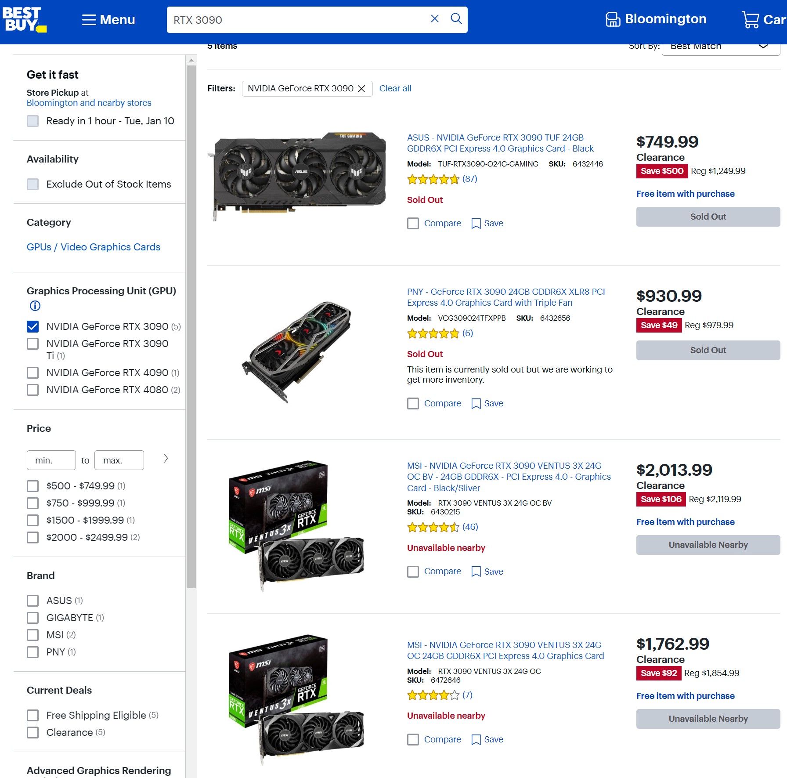Save the PNY XLR8 card bookmark
Viewport: 787px width, 778px height.
(x=487, y=404)
